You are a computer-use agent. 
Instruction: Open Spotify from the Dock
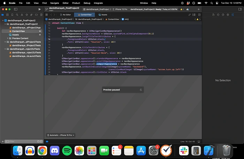[67, 151]
